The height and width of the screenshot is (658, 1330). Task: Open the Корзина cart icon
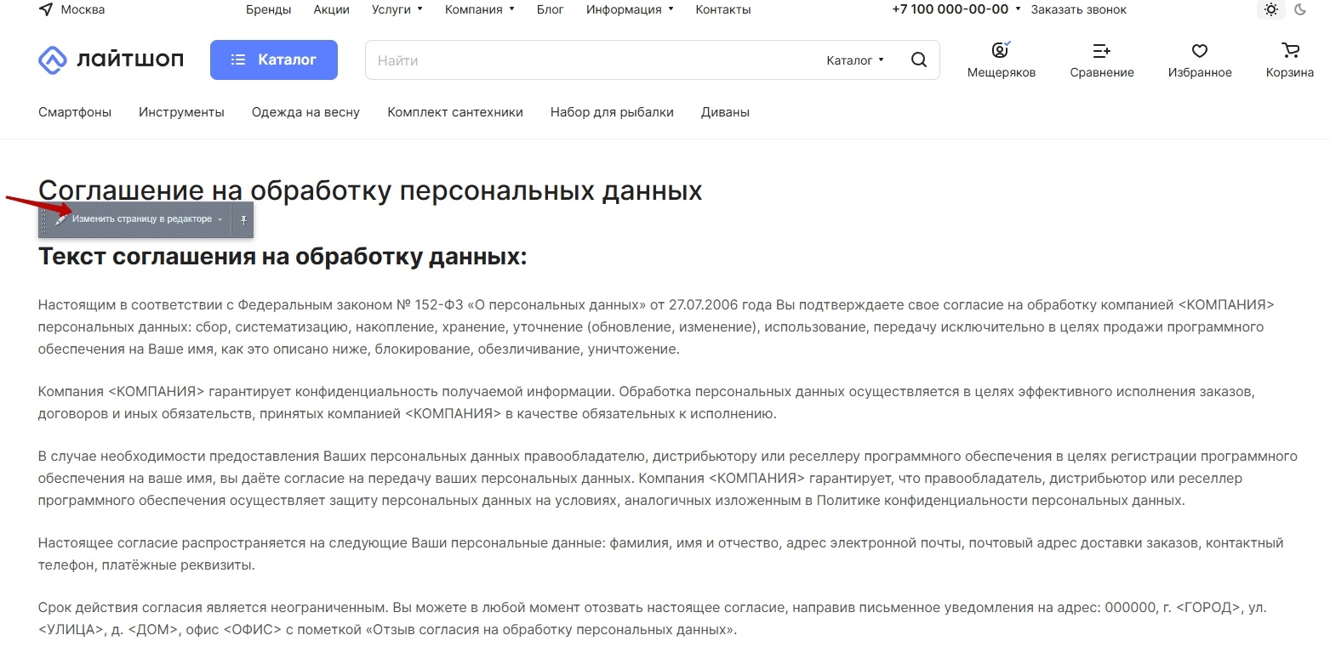pos(1289,50)
